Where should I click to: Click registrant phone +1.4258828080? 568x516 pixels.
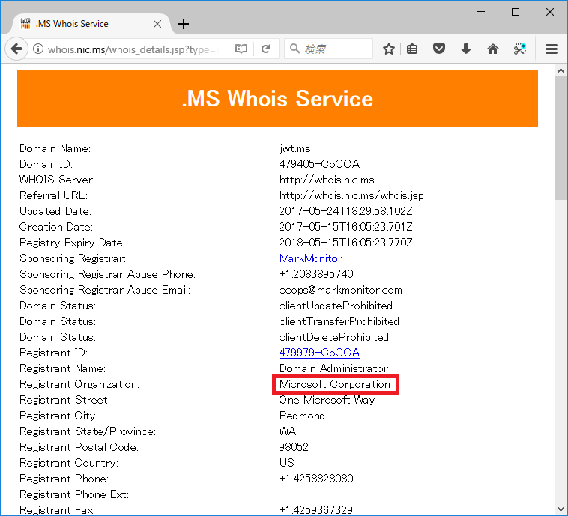[316, 479]
